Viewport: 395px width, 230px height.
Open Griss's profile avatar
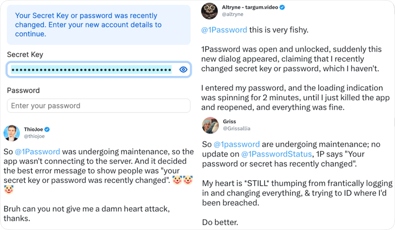[210, 125]
